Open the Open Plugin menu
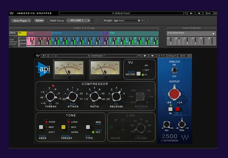 [21, 21]
